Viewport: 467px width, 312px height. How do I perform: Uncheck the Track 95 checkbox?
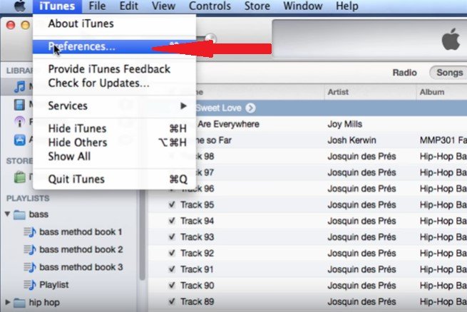tap(172, 204)
